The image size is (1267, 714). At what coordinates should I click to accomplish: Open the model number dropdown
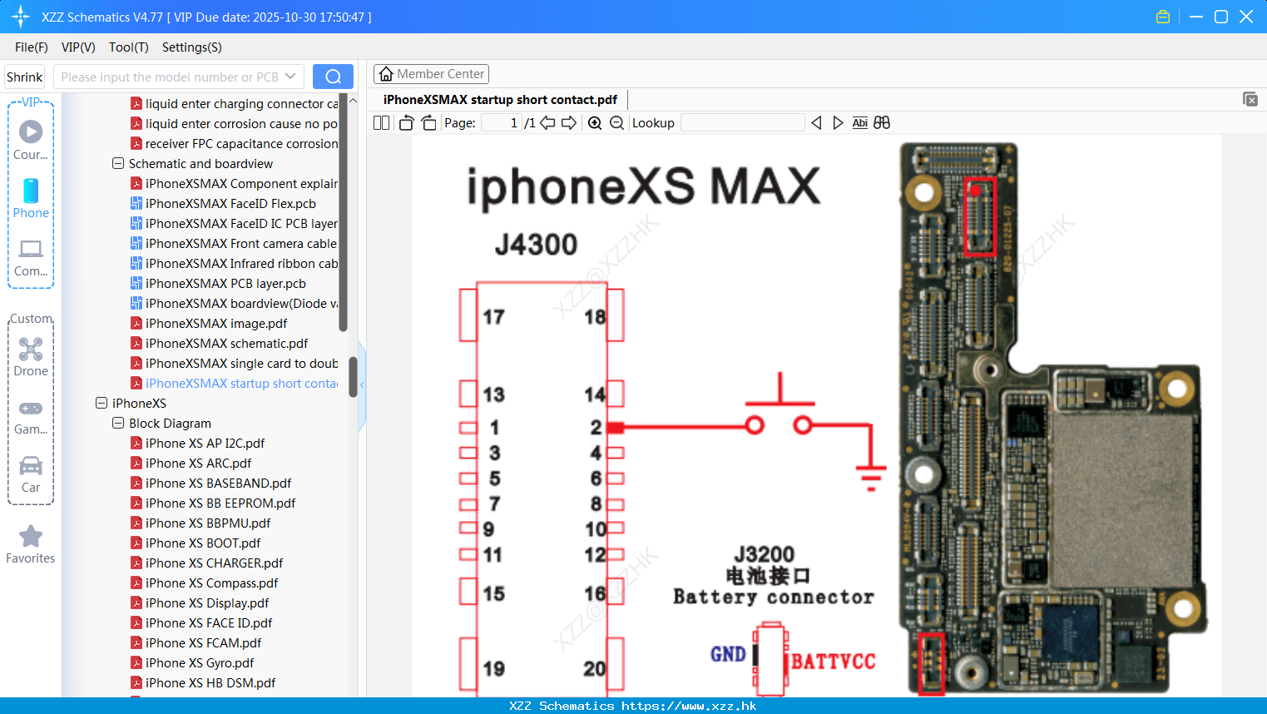tap(290, 77)
